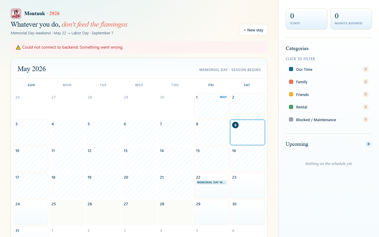Screen dimensions: 379x237
Task: Select May 27 calendar day
Action: pos(139,212)
